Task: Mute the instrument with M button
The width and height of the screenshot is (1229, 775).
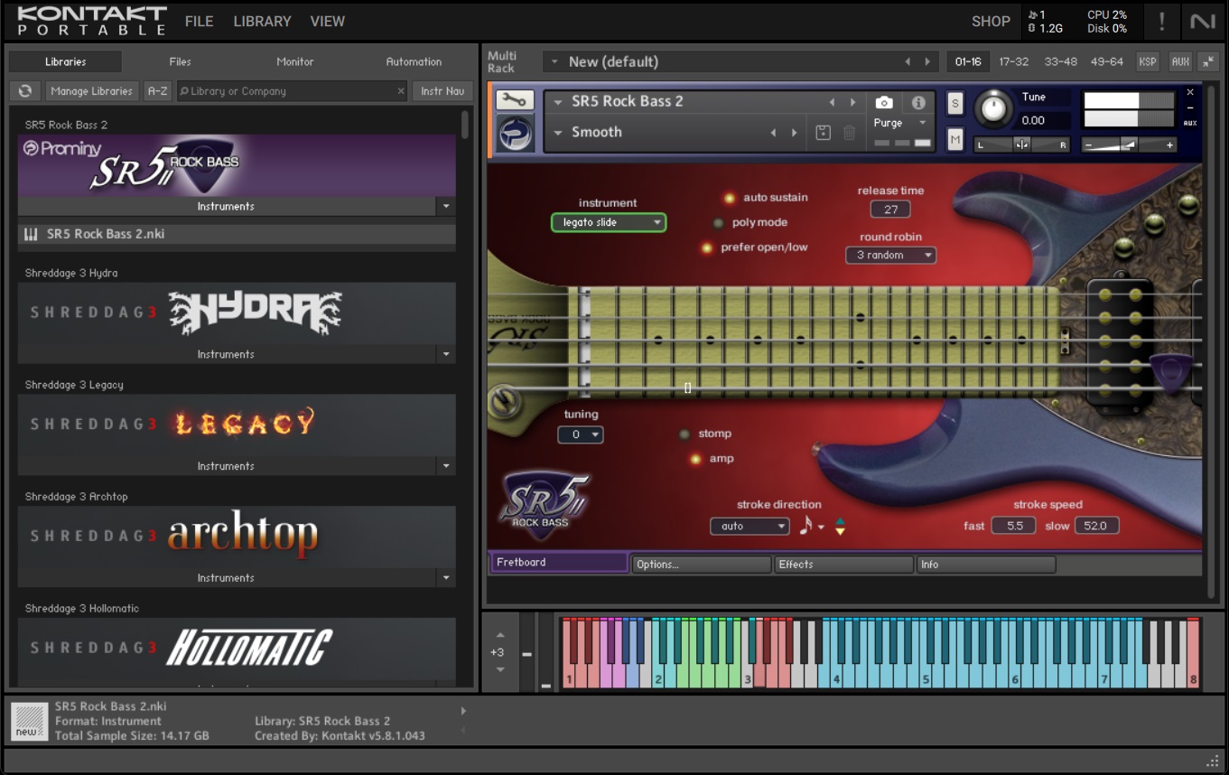Action: [x=954, y=139]
